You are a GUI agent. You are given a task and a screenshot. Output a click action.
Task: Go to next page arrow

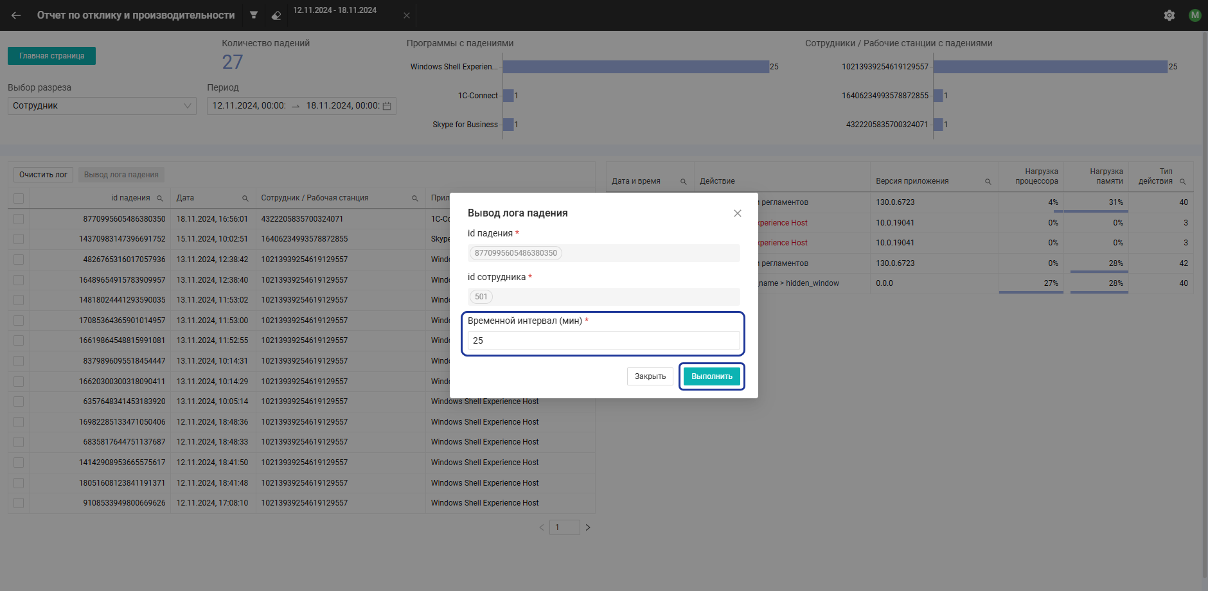pos(587,527)
